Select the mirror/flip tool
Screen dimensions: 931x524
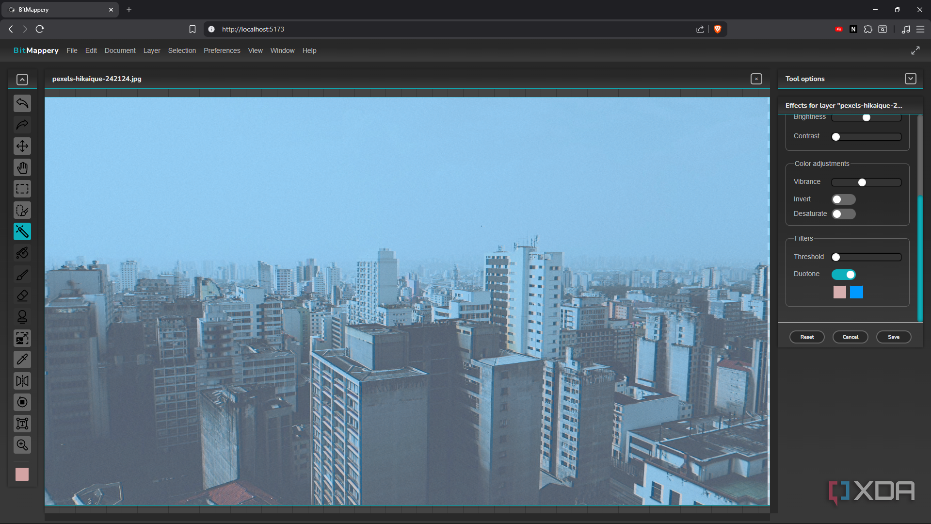point(22,381)
